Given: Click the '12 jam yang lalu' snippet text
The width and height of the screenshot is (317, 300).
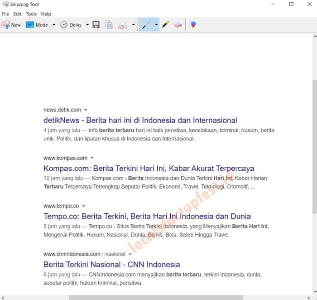Looking at the screenshot, I should point(63,178).
